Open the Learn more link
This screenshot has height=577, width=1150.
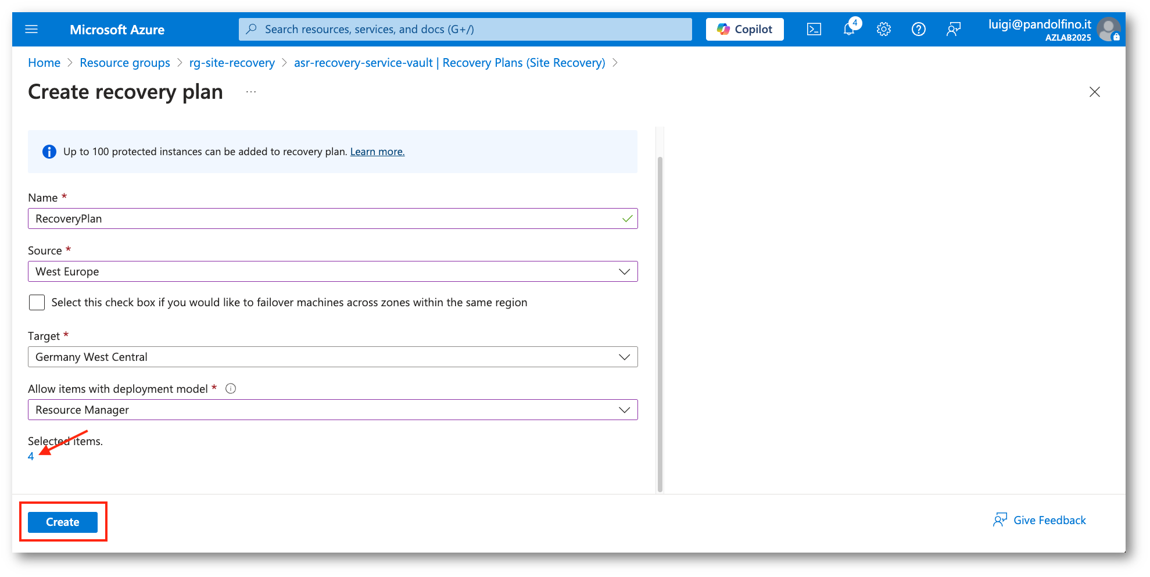(377, 152)
